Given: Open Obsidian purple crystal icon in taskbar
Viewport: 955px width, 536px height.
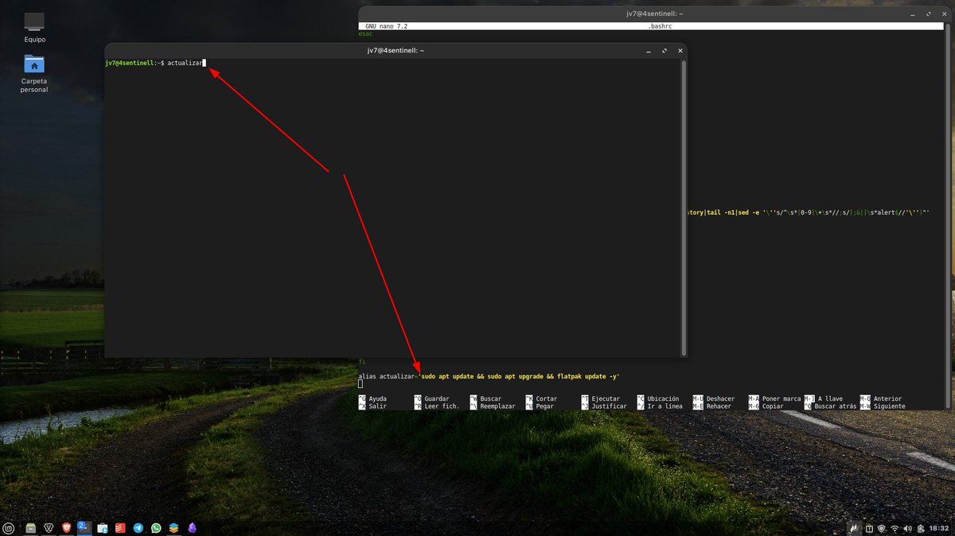Looking at the screenshot, I should coord(192,528).
